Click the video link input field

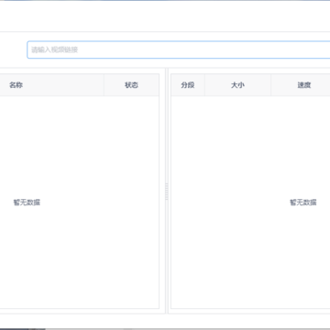(x=179, y=49)
